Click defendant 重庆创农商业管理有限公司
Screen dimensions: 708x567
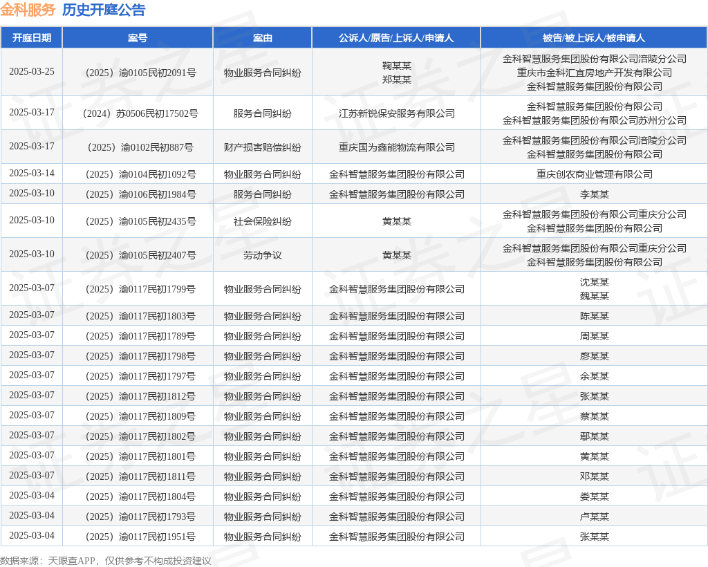point(594,174)
